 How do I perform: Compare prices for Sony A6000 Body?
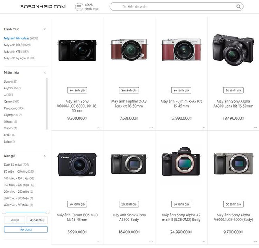click(x=233, y=204)
